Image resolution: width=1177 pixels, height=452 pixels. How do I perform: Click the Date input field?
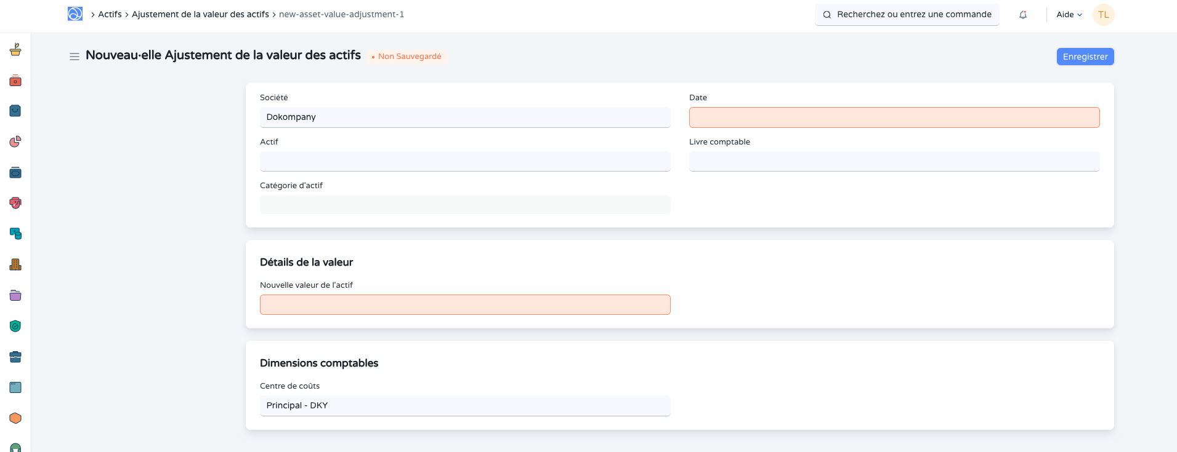click(894, 117)
